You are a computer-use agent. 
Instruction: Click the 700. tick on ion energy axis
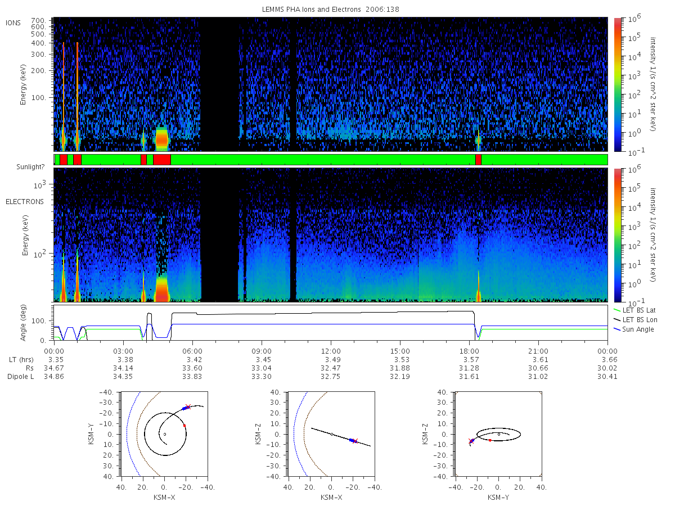coord(38,20)
